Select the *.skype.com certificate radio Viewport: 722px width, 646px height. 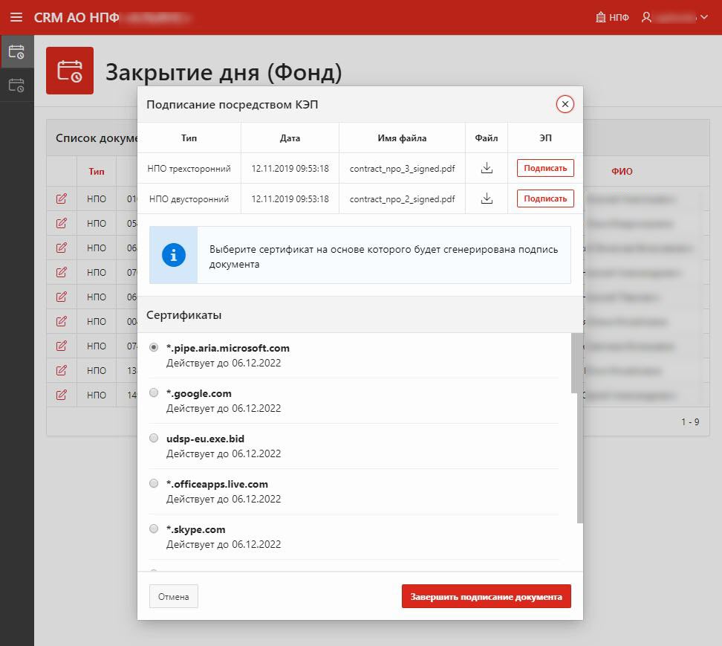[154, 528]
